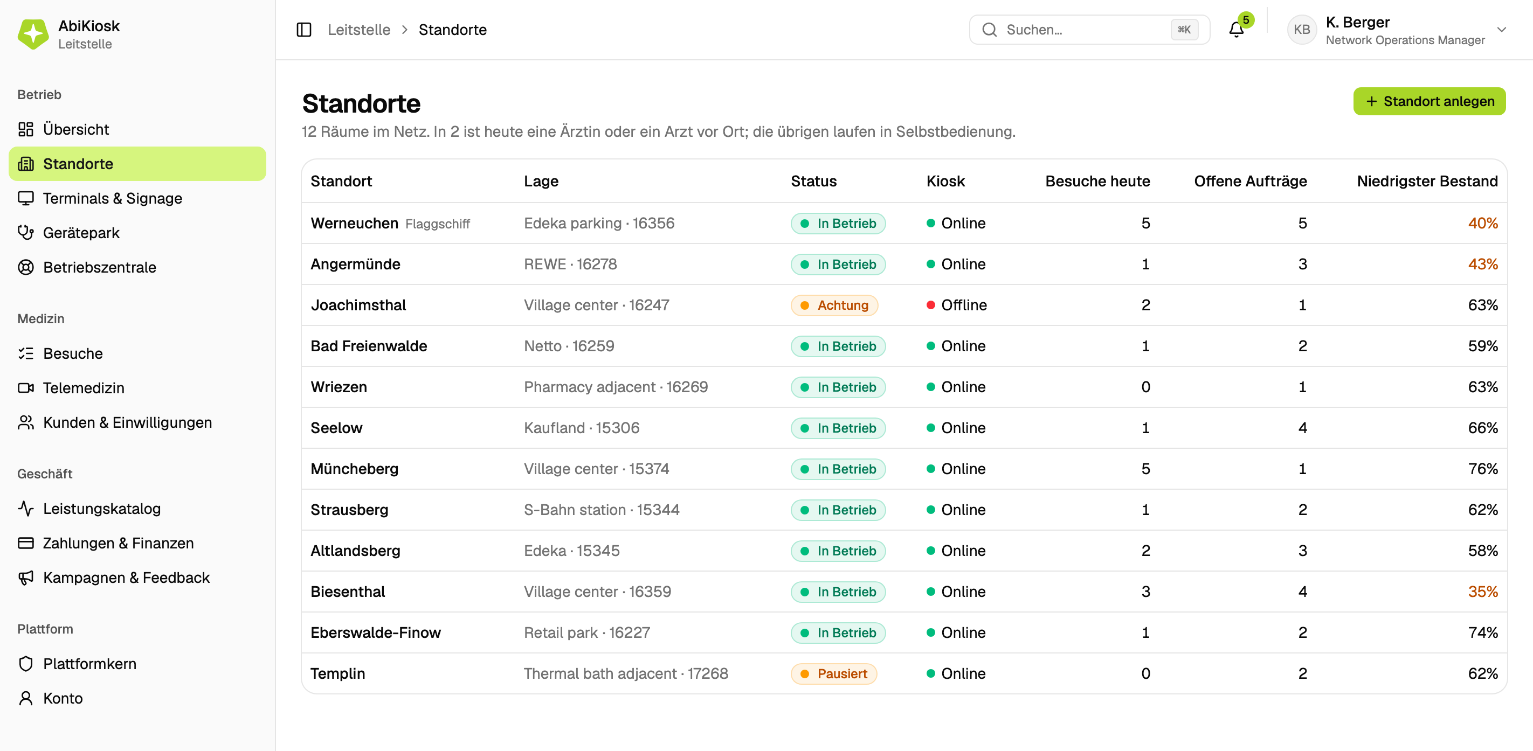
Task: Click the Kampagnen & Feedback megaphone icon
Action: tap(25, 578)
